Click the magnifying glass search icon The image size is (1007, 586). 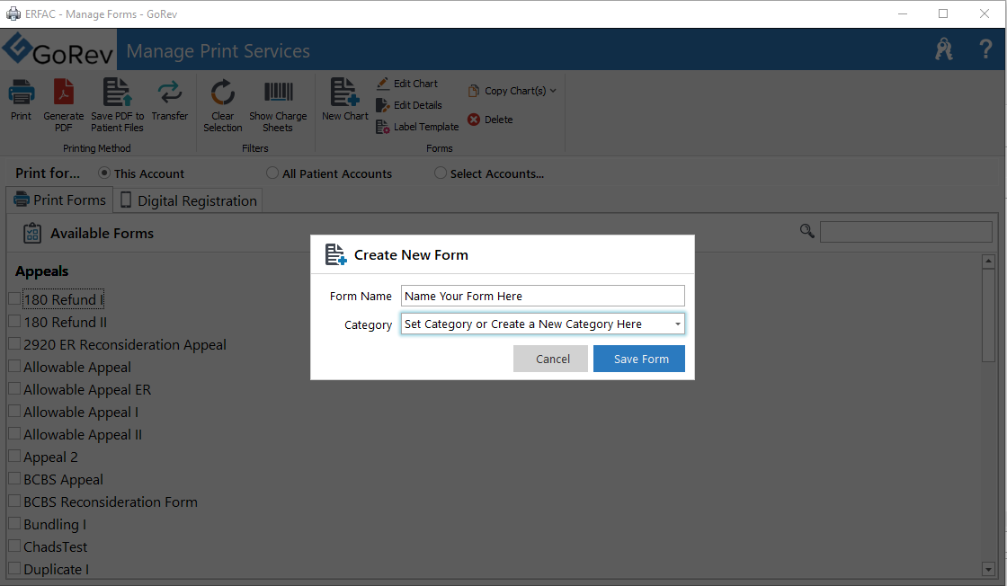[807, 231]
